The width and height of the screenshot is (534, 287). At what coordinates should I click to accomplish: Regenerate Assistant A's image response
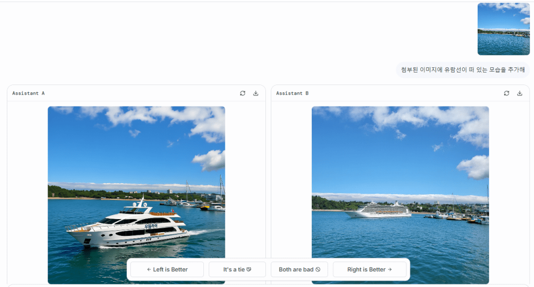[242, 93]
